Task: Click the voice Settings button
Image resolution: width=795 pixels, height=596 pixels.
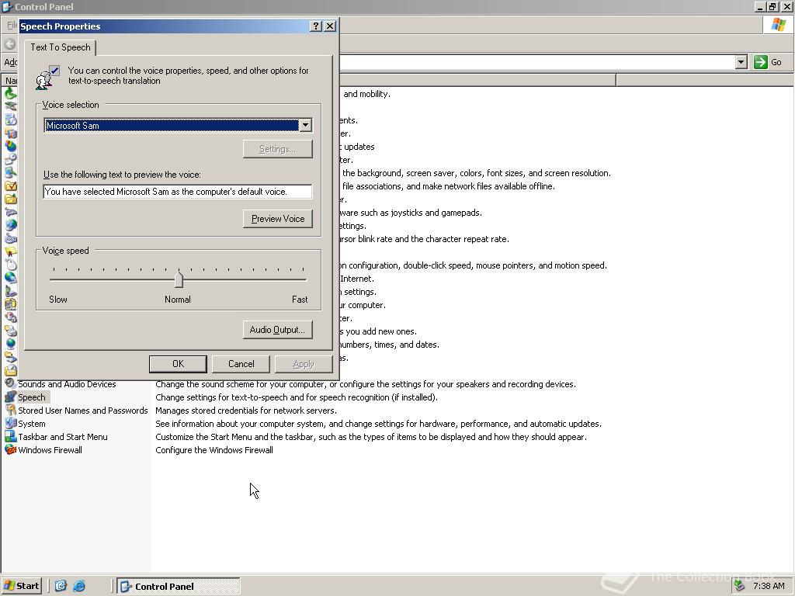Action: point(278,148)
